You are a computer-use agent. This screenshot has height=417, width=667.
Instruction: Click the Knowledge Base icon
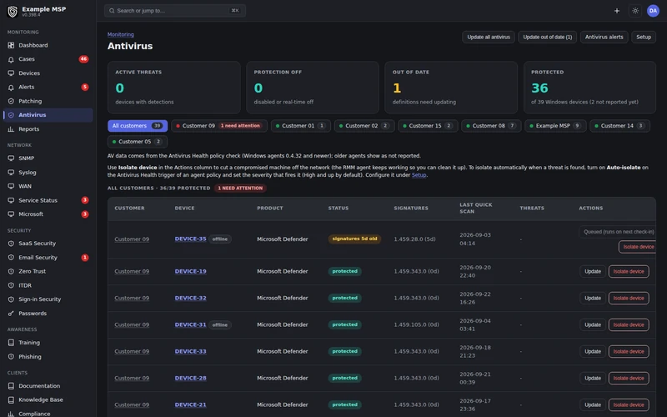[11, 400]
